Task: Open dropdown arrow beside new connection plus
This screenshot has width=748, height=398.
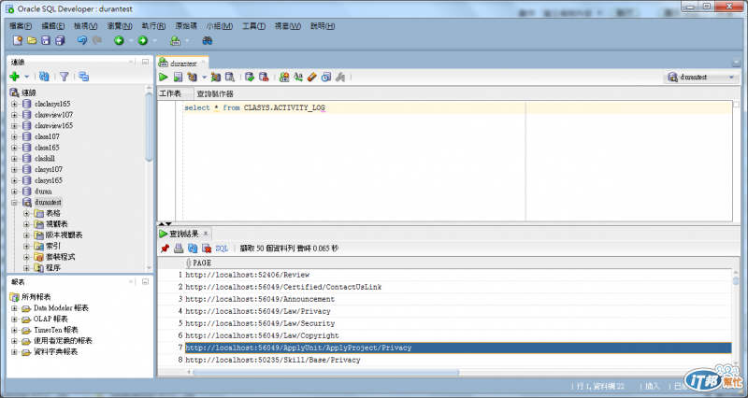Action: [27, 77]
